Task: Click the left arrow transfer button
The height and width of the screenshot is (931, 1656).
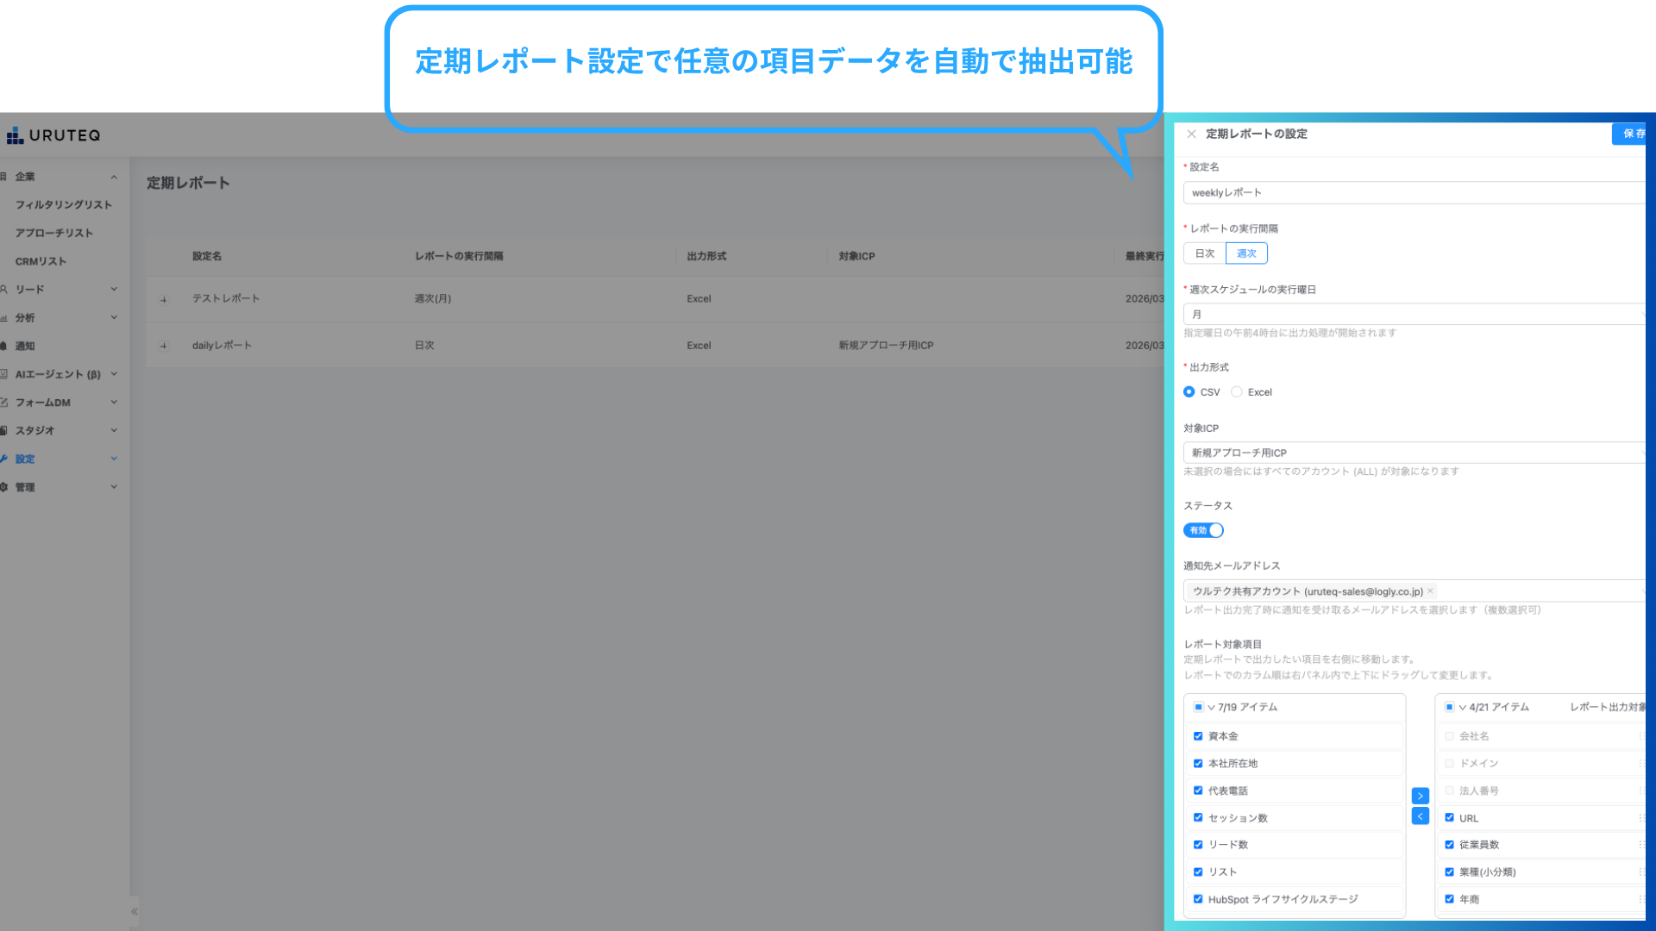Action: point(1420,816)
